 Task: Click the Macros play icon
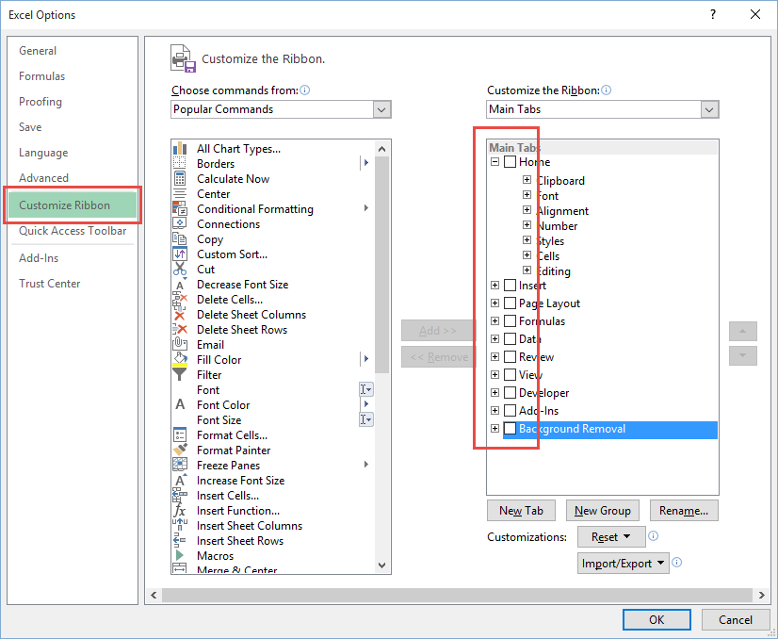coord(180,555)
